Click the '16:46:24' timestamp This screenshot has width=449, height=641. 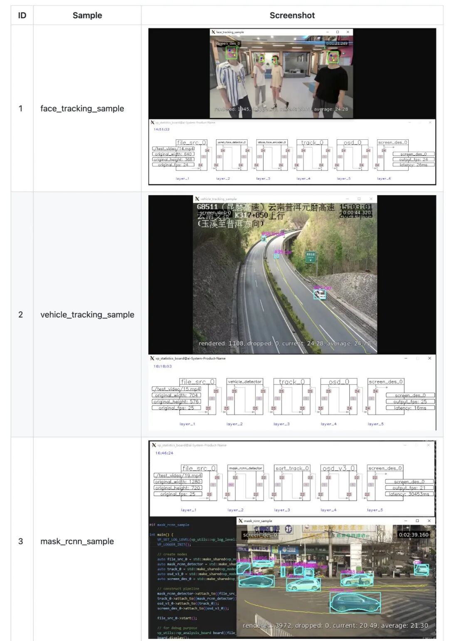[x=164, y=453]
